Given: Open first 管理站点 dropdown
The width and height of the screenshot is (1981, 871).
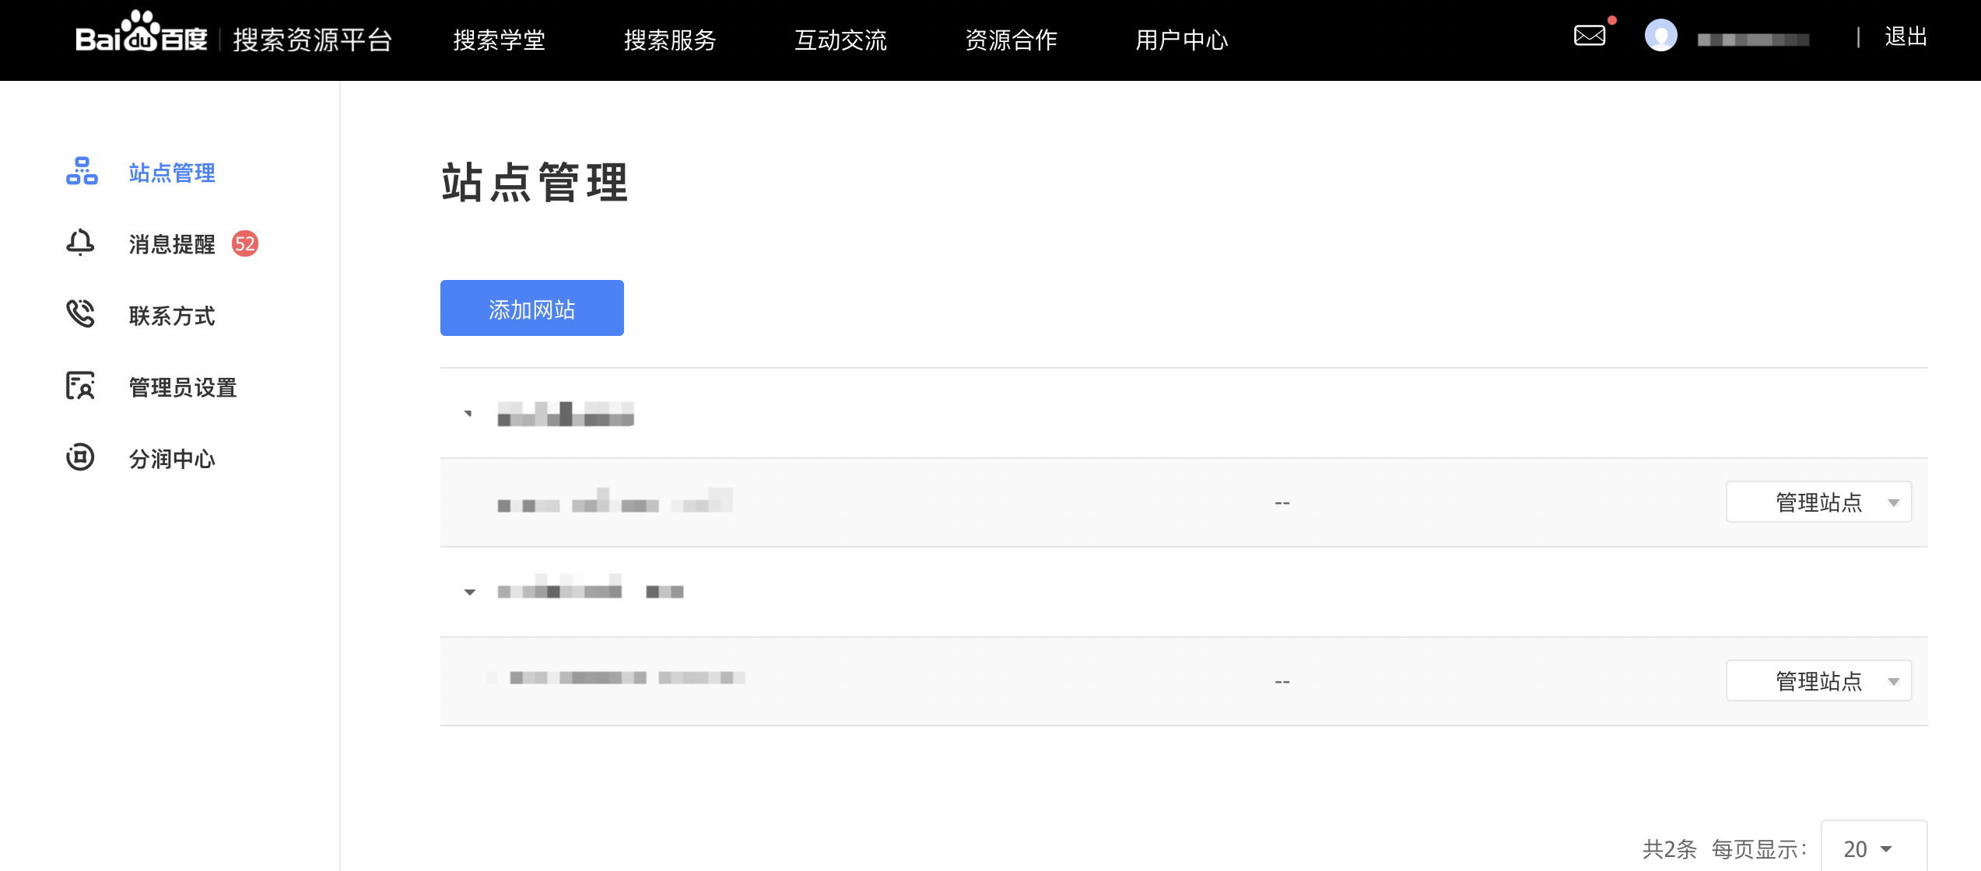Looking at the screenshot, I should click(x=1818, y=502).
